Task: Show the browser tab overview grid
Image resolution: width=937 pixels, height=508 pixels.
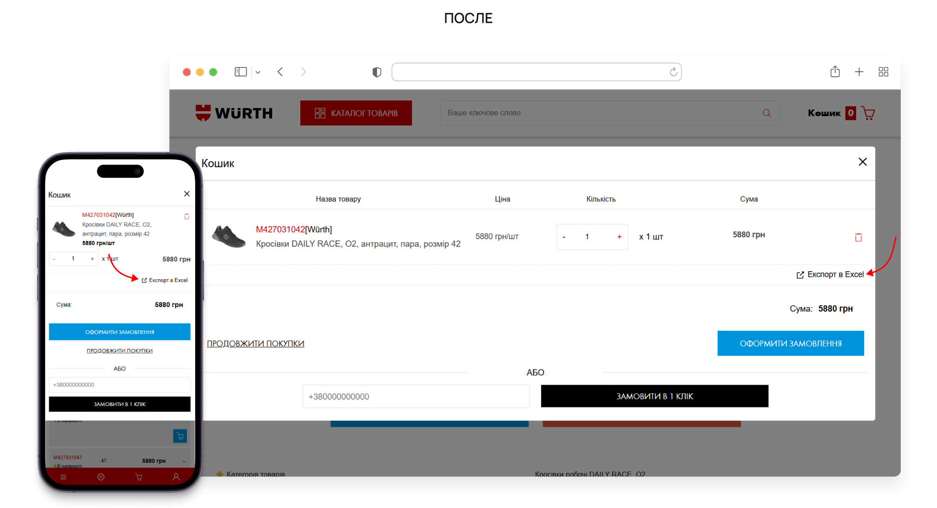Action: [x=883, y=72]
